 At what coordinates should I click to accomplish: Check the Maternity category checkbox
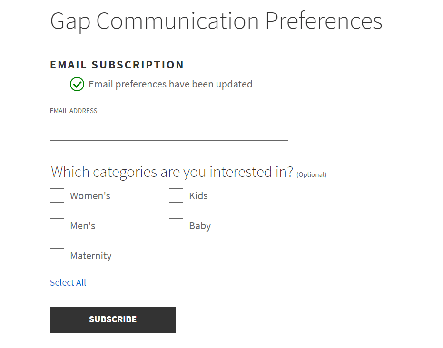pyautogui.click(x=57, y=255)
